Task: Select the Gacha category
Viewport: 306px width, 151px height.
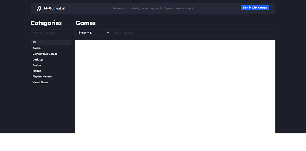Action: click(37, 65)
